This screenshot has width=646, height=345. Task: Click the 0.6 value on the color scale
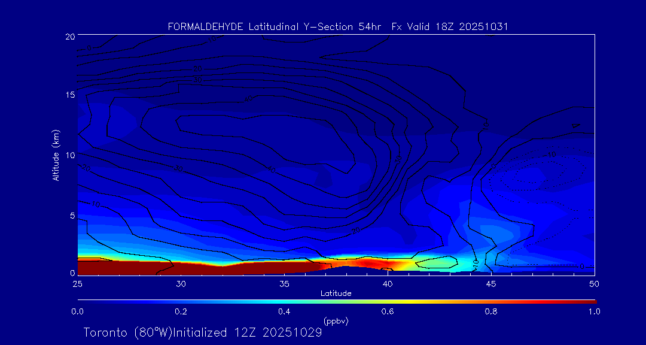(388, 311)
